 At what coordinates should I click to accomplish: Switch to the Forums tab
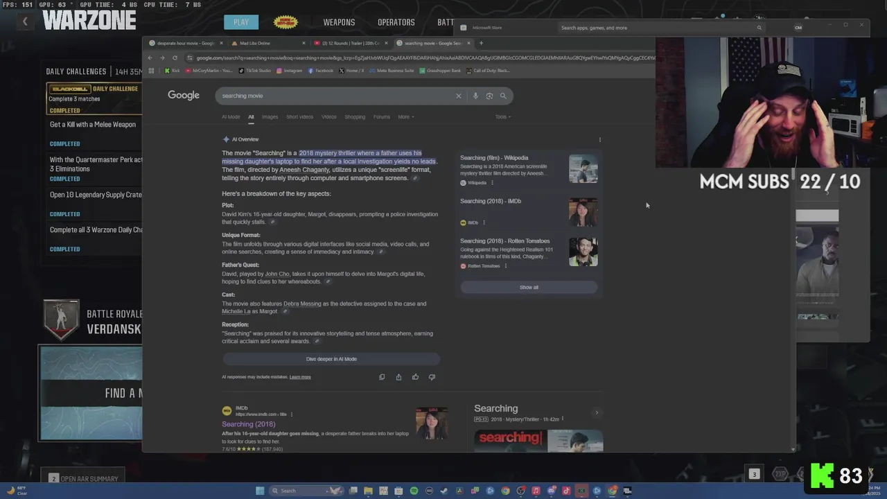(382, 116)
